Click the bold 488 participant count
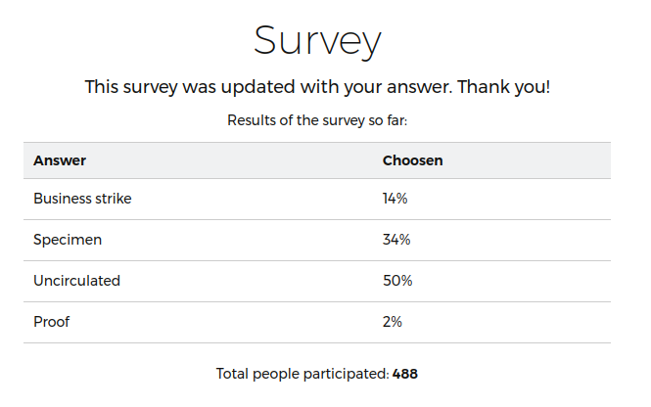 405,374
